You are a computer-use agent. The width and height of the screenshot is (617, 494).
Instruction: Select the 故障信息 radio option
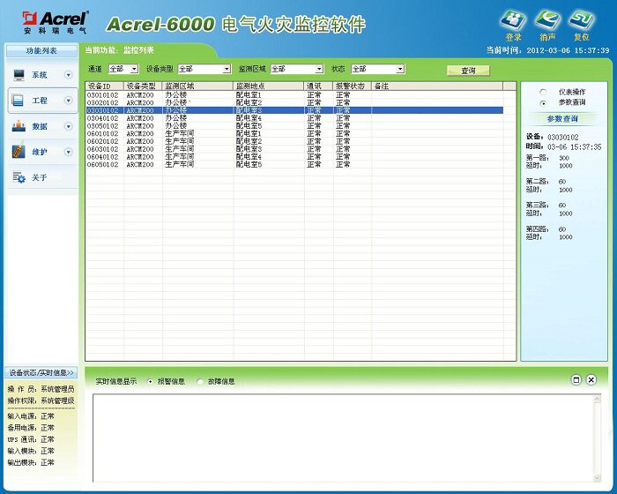tap(200, 381)
